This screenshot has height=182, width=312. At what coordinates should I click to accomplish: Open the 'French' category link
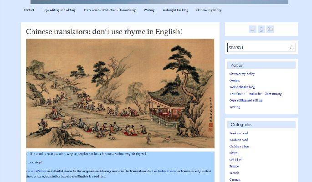pos(234,173)
